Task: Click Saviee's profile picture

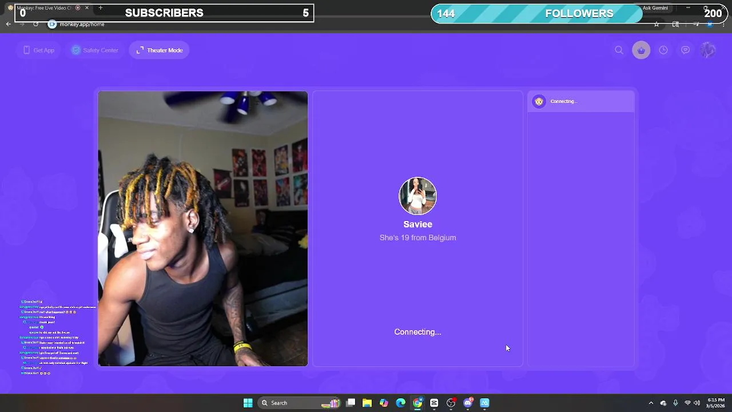Action: (417, 196)
